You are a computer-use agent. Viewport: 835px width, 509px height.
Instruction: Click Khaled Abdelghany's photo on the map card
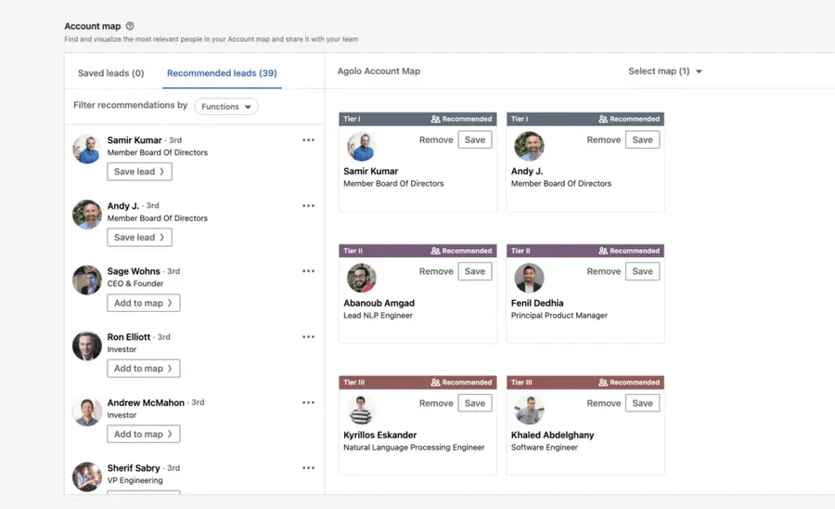[x=529, y=410]
